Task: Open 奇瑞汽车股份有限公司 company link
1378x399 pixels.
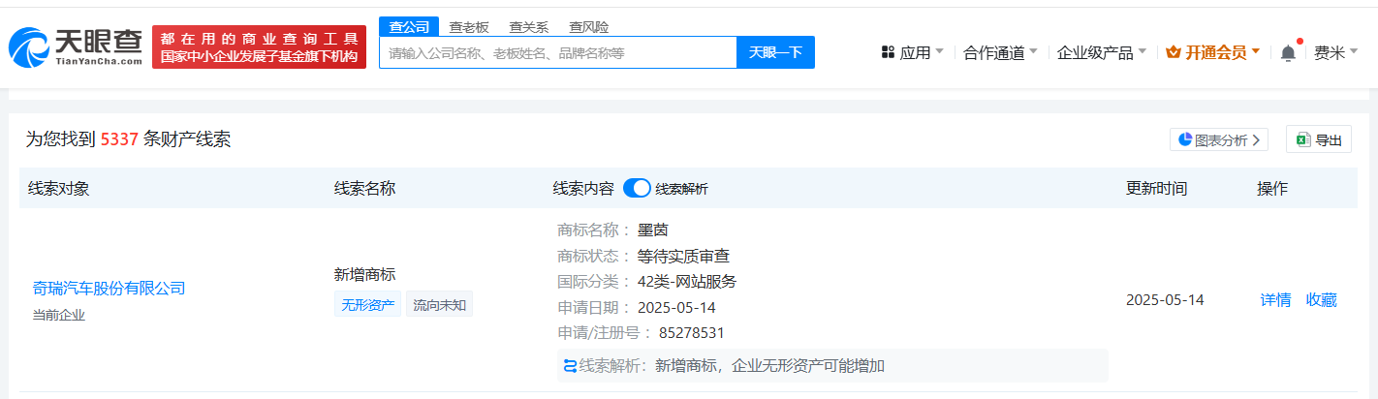Action: pos(109,288)
